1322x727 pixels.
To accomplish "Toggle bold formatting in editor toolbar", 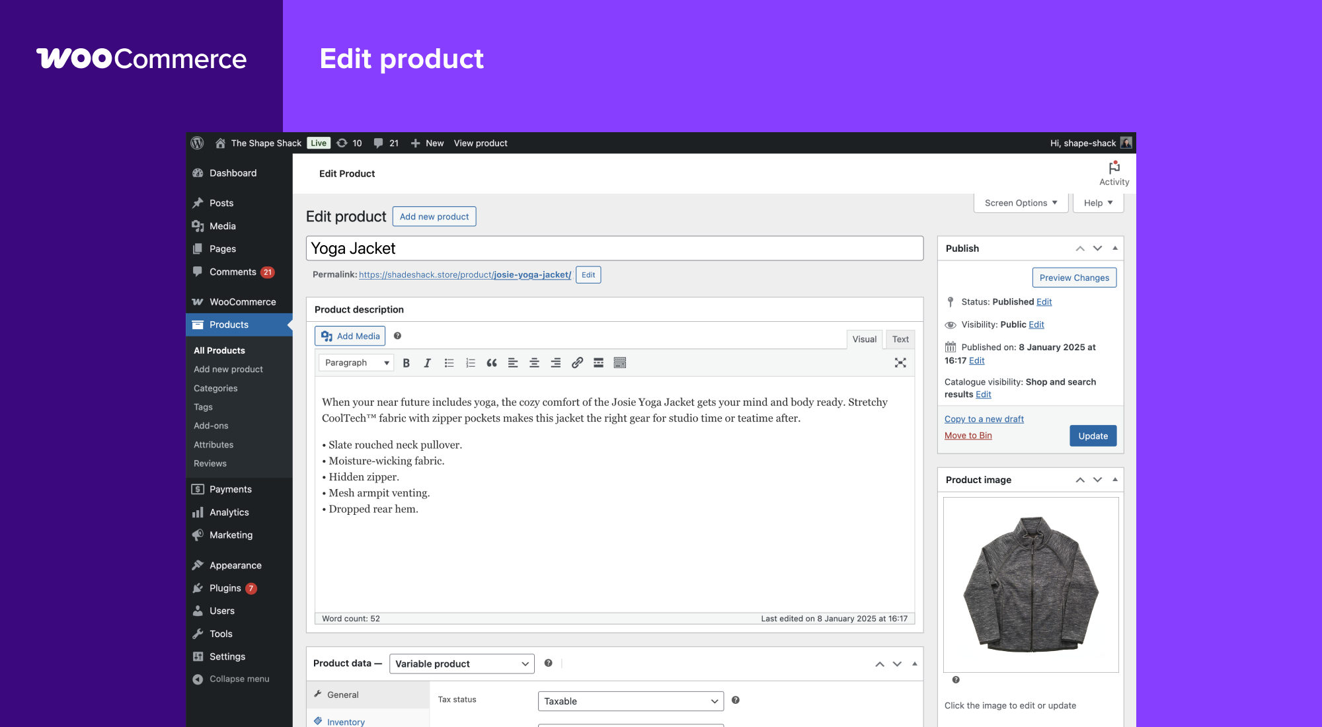I will tap(407, 363).
